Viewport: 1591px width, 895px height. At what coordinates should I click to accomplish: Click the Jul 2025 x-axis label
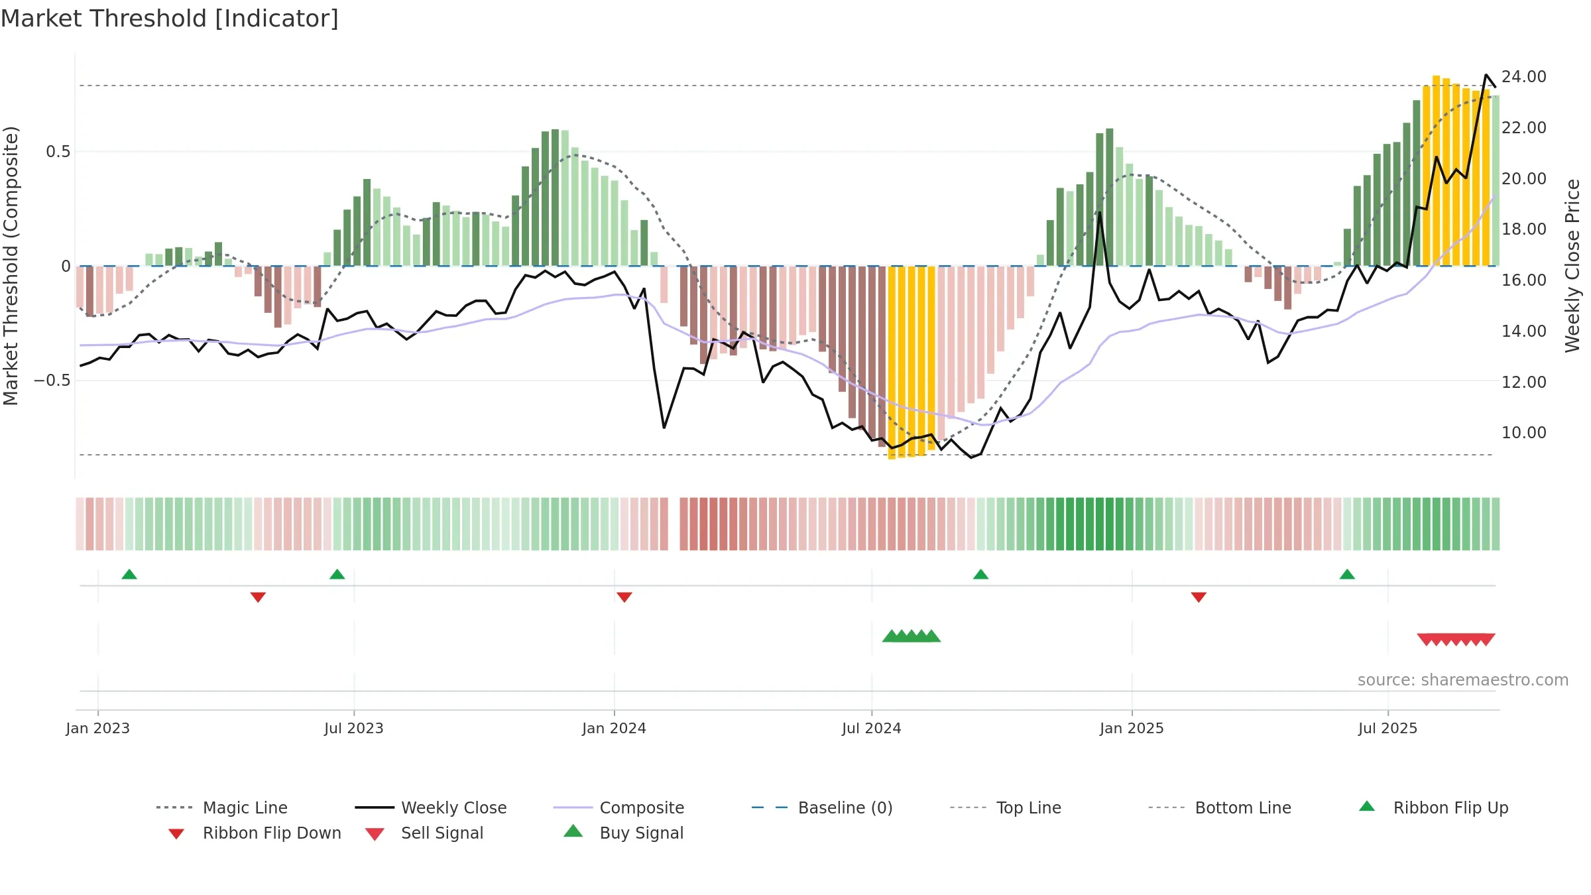pyautogui.click(x=1388, y=728)
